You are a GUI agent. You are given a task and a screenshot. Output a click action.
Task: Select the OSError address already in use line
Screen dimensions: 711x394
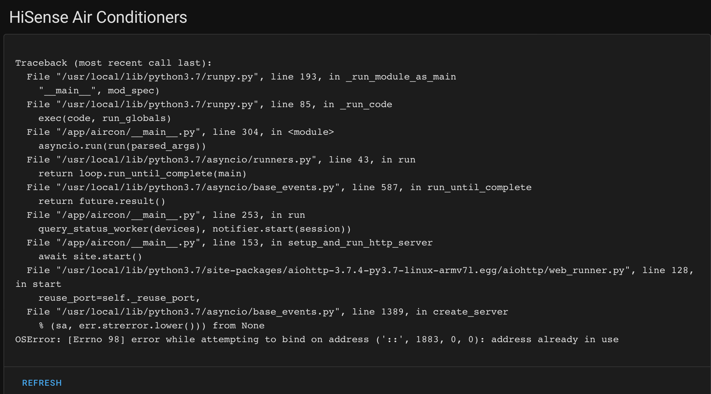pos(316,339)
